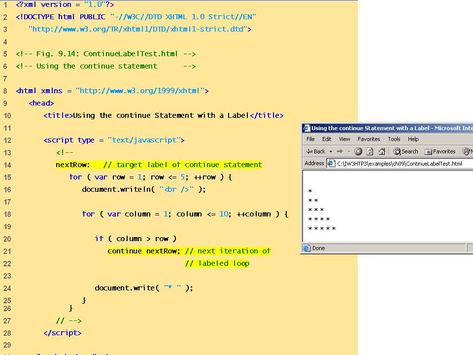Click the '// labeled loop' comment
Image resolution: width=473 pixels, height=355 pixels.
(217, 263)
